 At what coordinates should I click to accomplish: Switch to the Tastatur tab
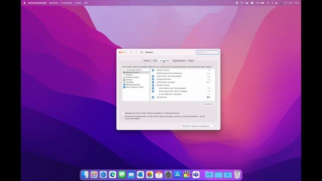click(x=147, y=61)
